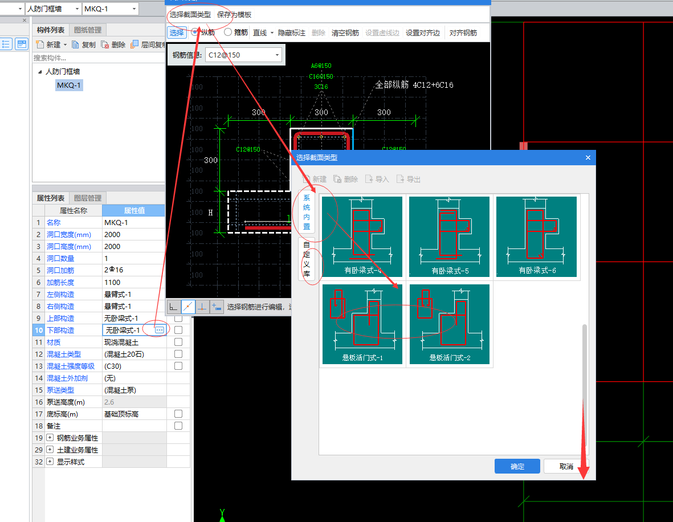Click the 删除 delete icon in component list
The width and height of the screenshot is (673, 522).
pos(105,44)
